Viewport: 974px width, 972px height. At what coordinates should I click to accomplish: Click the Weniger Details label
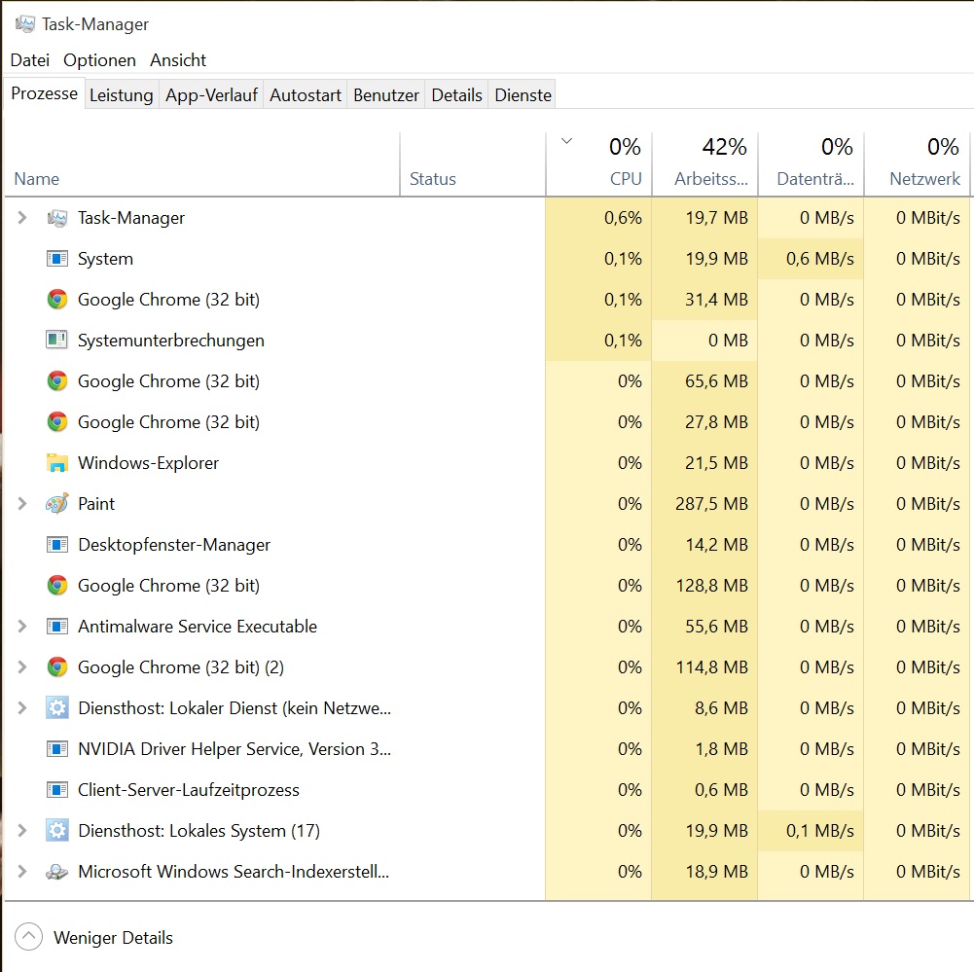113,938
